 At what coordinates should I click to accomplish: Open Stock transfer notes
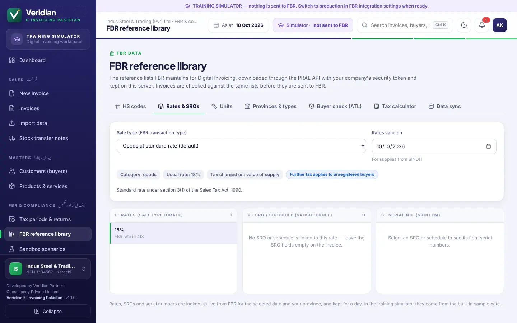[x=48, y=138]
